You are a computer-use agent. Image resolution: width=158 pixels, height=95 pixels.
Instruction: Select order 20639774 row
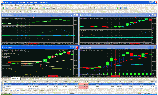click(79, 87)
